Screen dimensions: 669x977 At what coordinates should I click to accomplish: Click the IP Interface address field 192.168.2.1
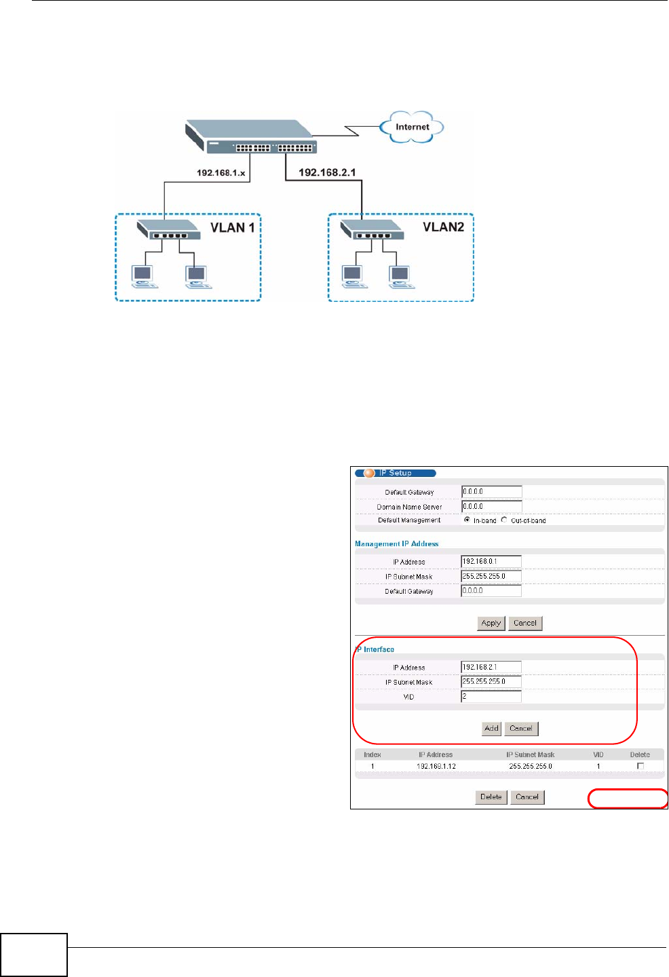491,668
